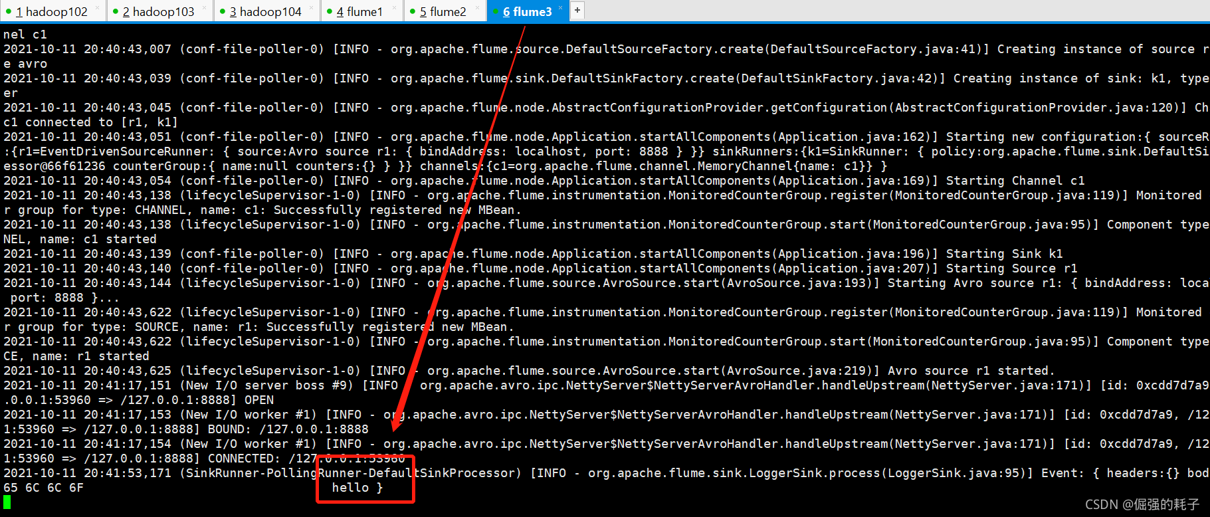The image size is (1210, 517).
Task: Select the active flume3 session tab
Action: point(527,11)
